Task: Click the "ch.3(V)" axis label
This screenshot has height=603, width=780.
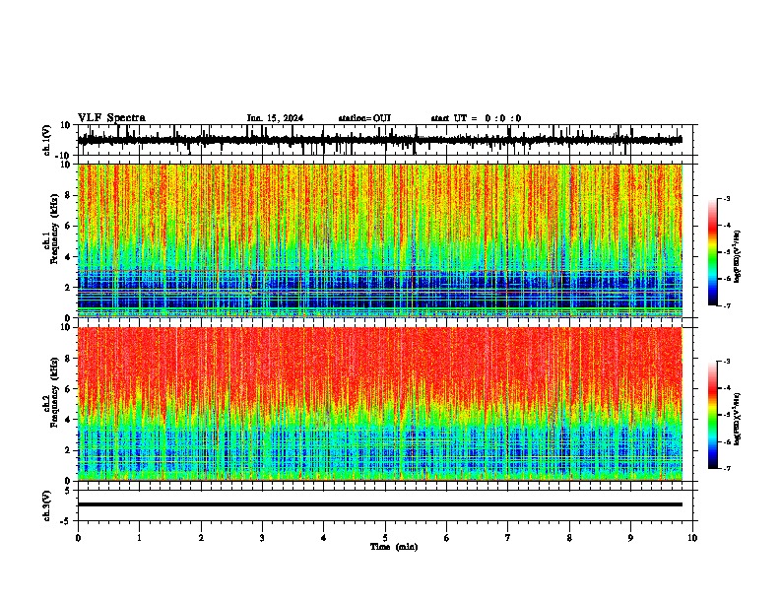Action: (x=47, y=506)
